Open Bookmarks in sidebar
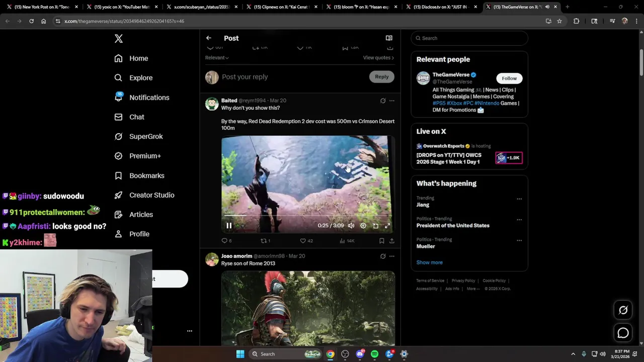This screenshot has width=644, height=362. tap(139, 175)
